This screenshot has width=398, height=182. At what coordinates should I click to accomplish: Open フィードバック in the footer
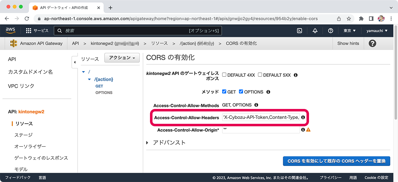[x=18, y=178]
